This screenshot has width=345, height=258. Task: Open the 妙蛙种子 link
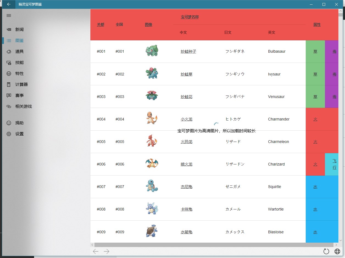(188, 51)
